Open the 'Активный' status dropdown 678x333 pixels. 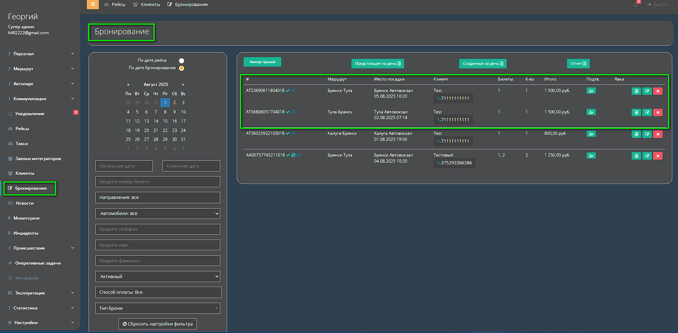click(157, 277)
